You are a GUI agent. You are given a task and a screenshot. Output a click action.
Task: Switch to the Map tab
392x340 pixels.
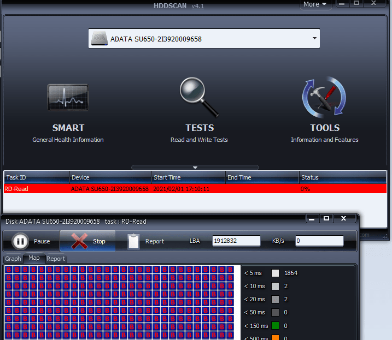click(x=34, y=258)
